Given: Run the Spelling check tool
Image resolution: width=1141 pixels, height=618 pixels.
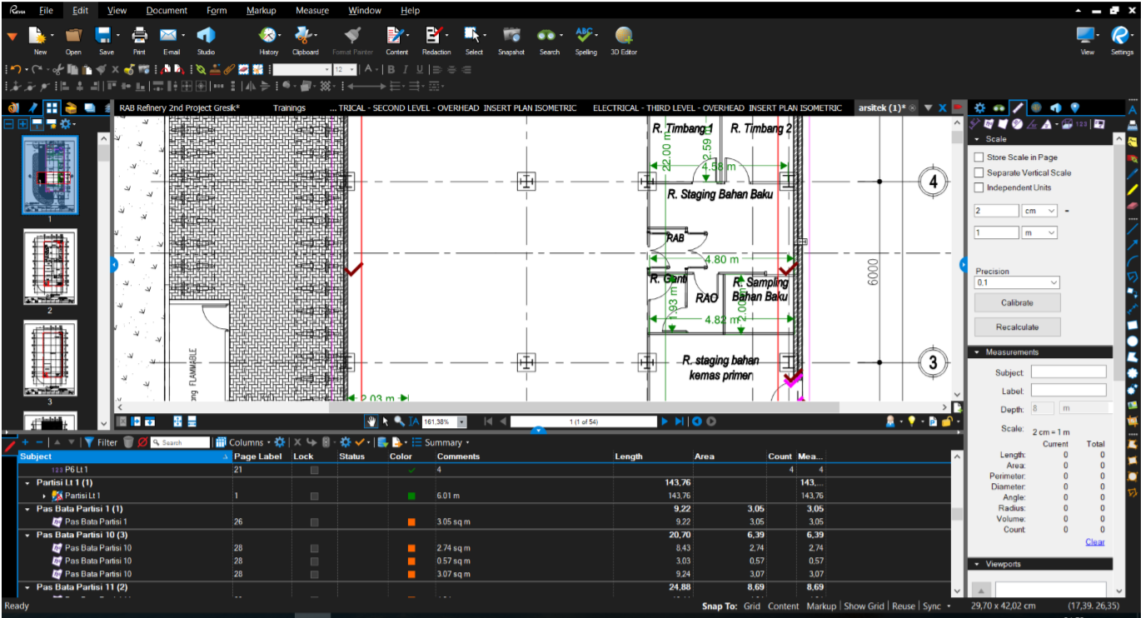Looking at the screenshot, I should 585,36.
